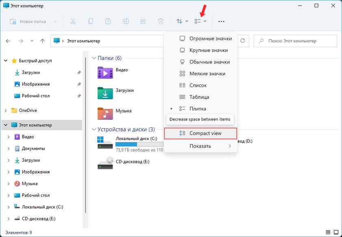342x237 pixels.
Task: Click the Delete (trash) toolbar icon
Action: click(x=161, y=21)
